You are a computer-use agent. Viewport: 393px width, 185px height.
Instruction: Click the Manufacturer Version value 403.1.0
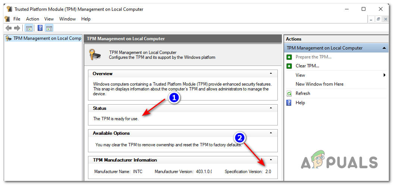[x=204, y=172]
